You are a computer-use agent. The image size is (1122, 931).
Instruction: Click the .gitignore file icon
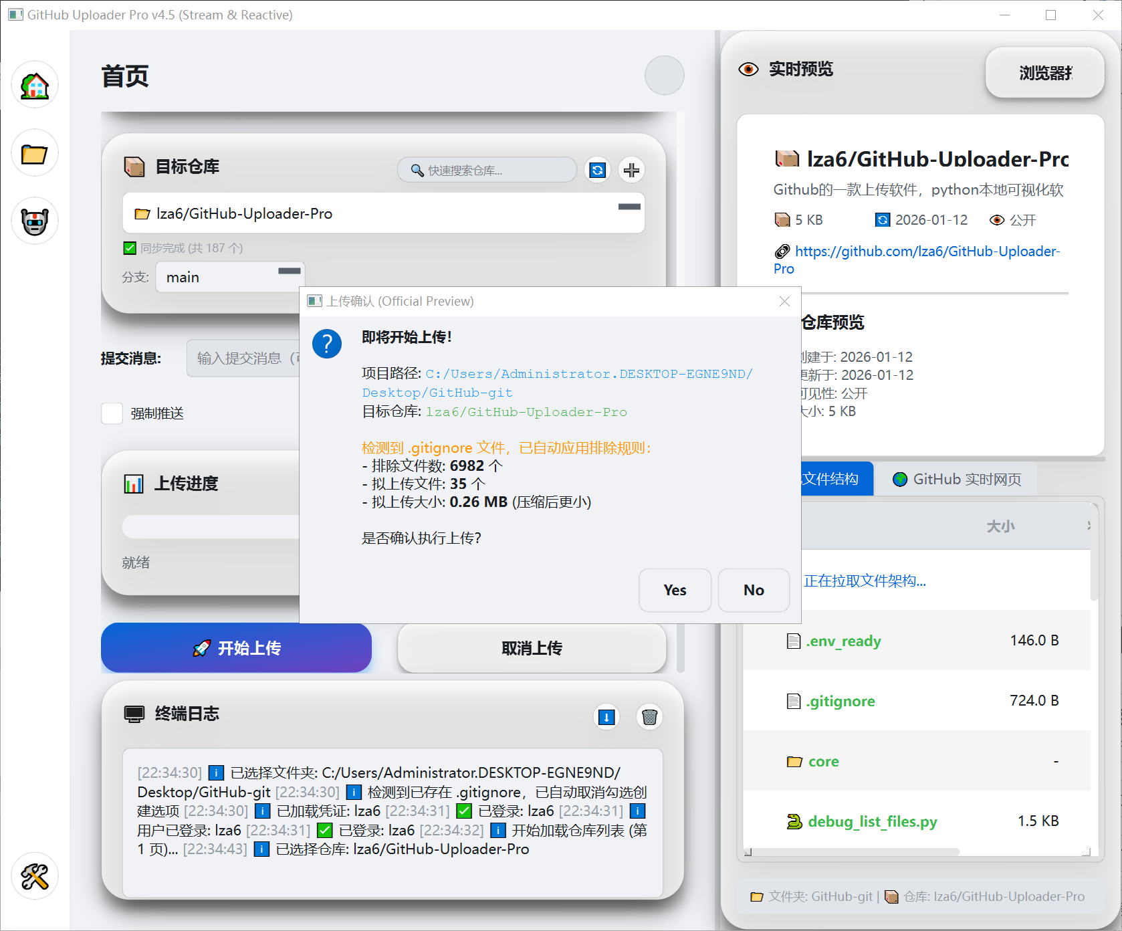click(x=794, y=701)
